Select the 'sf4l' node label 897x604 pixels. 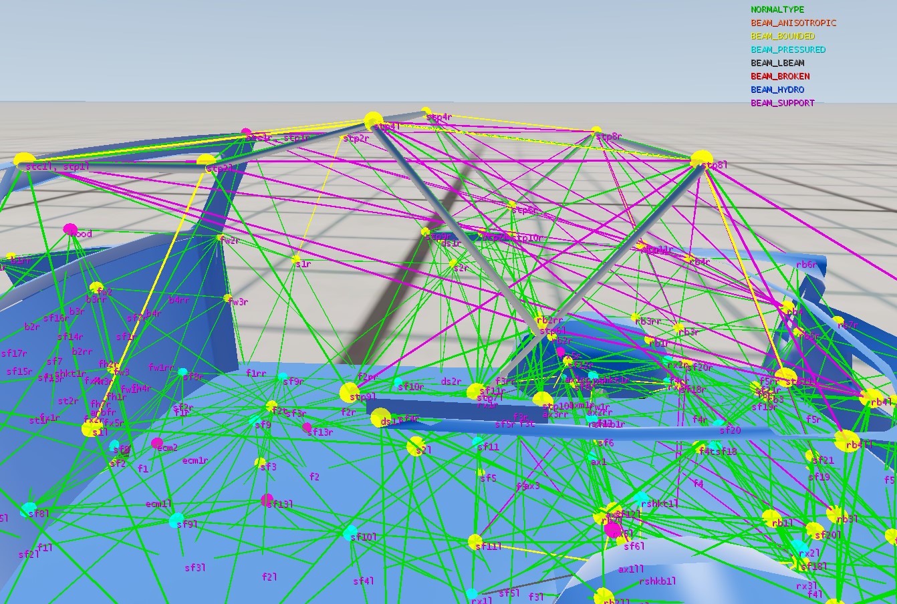coord(363,581)
